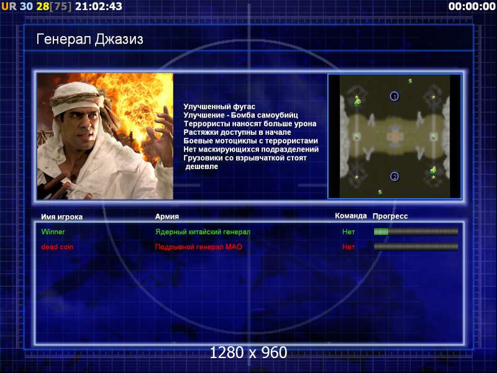
Task: Click the line Террористы наносят больше урона
Action: (x=250, y=124)
